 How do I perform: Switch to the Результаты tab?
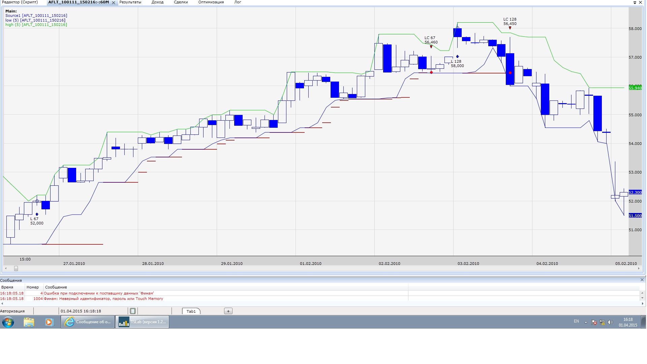pos(130,2)
